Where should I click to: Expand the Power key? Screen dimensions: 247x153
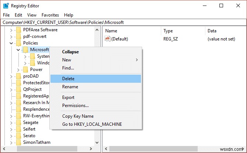[x=18, y=70]
